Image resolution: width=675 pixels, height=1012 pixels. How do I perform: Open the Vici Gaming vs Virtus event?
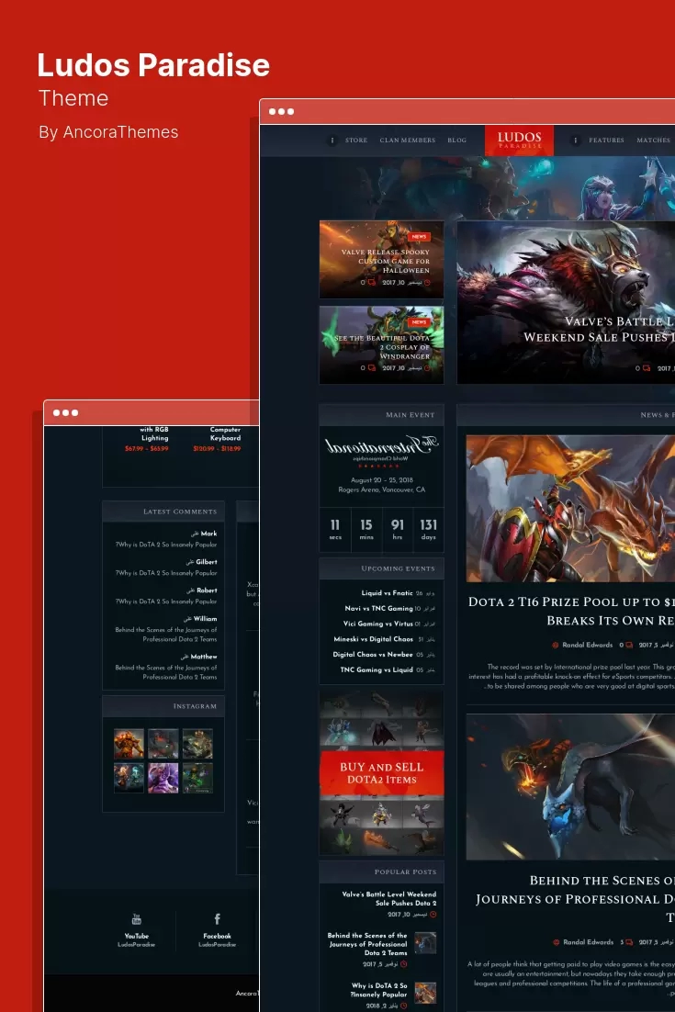[x=377, y=624]
